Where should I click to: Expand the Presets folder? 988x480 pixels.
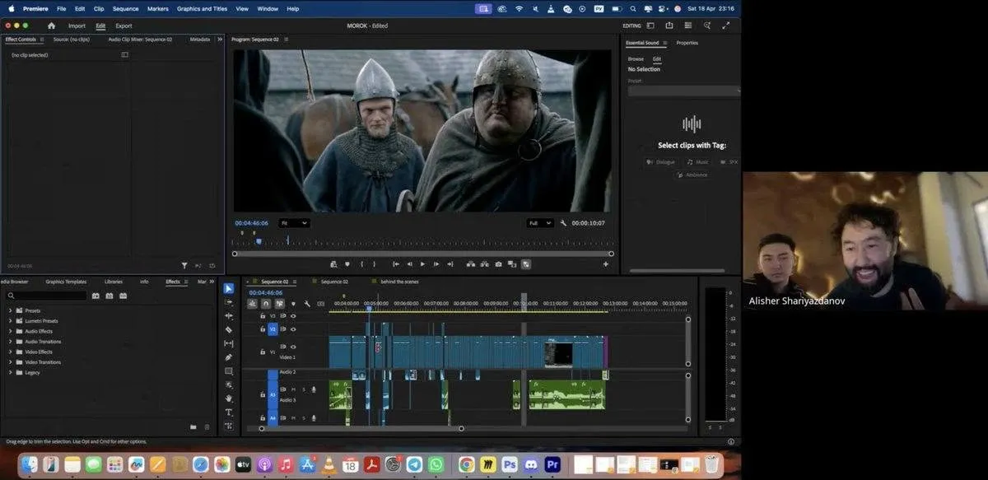(10, 310)
